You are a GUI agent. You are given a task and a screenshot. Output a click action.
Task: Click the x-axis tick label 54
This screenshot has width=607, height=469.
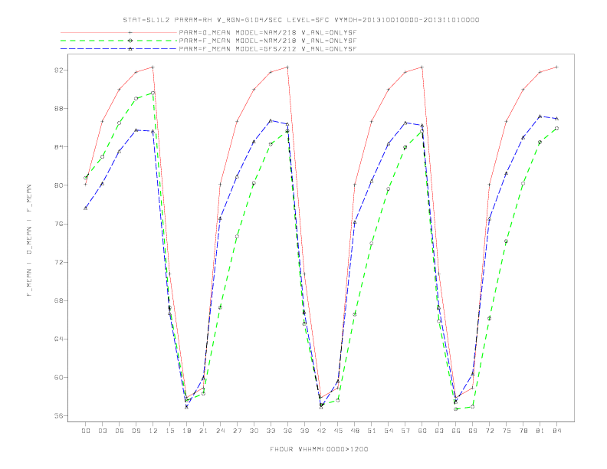tap(389, 431)
